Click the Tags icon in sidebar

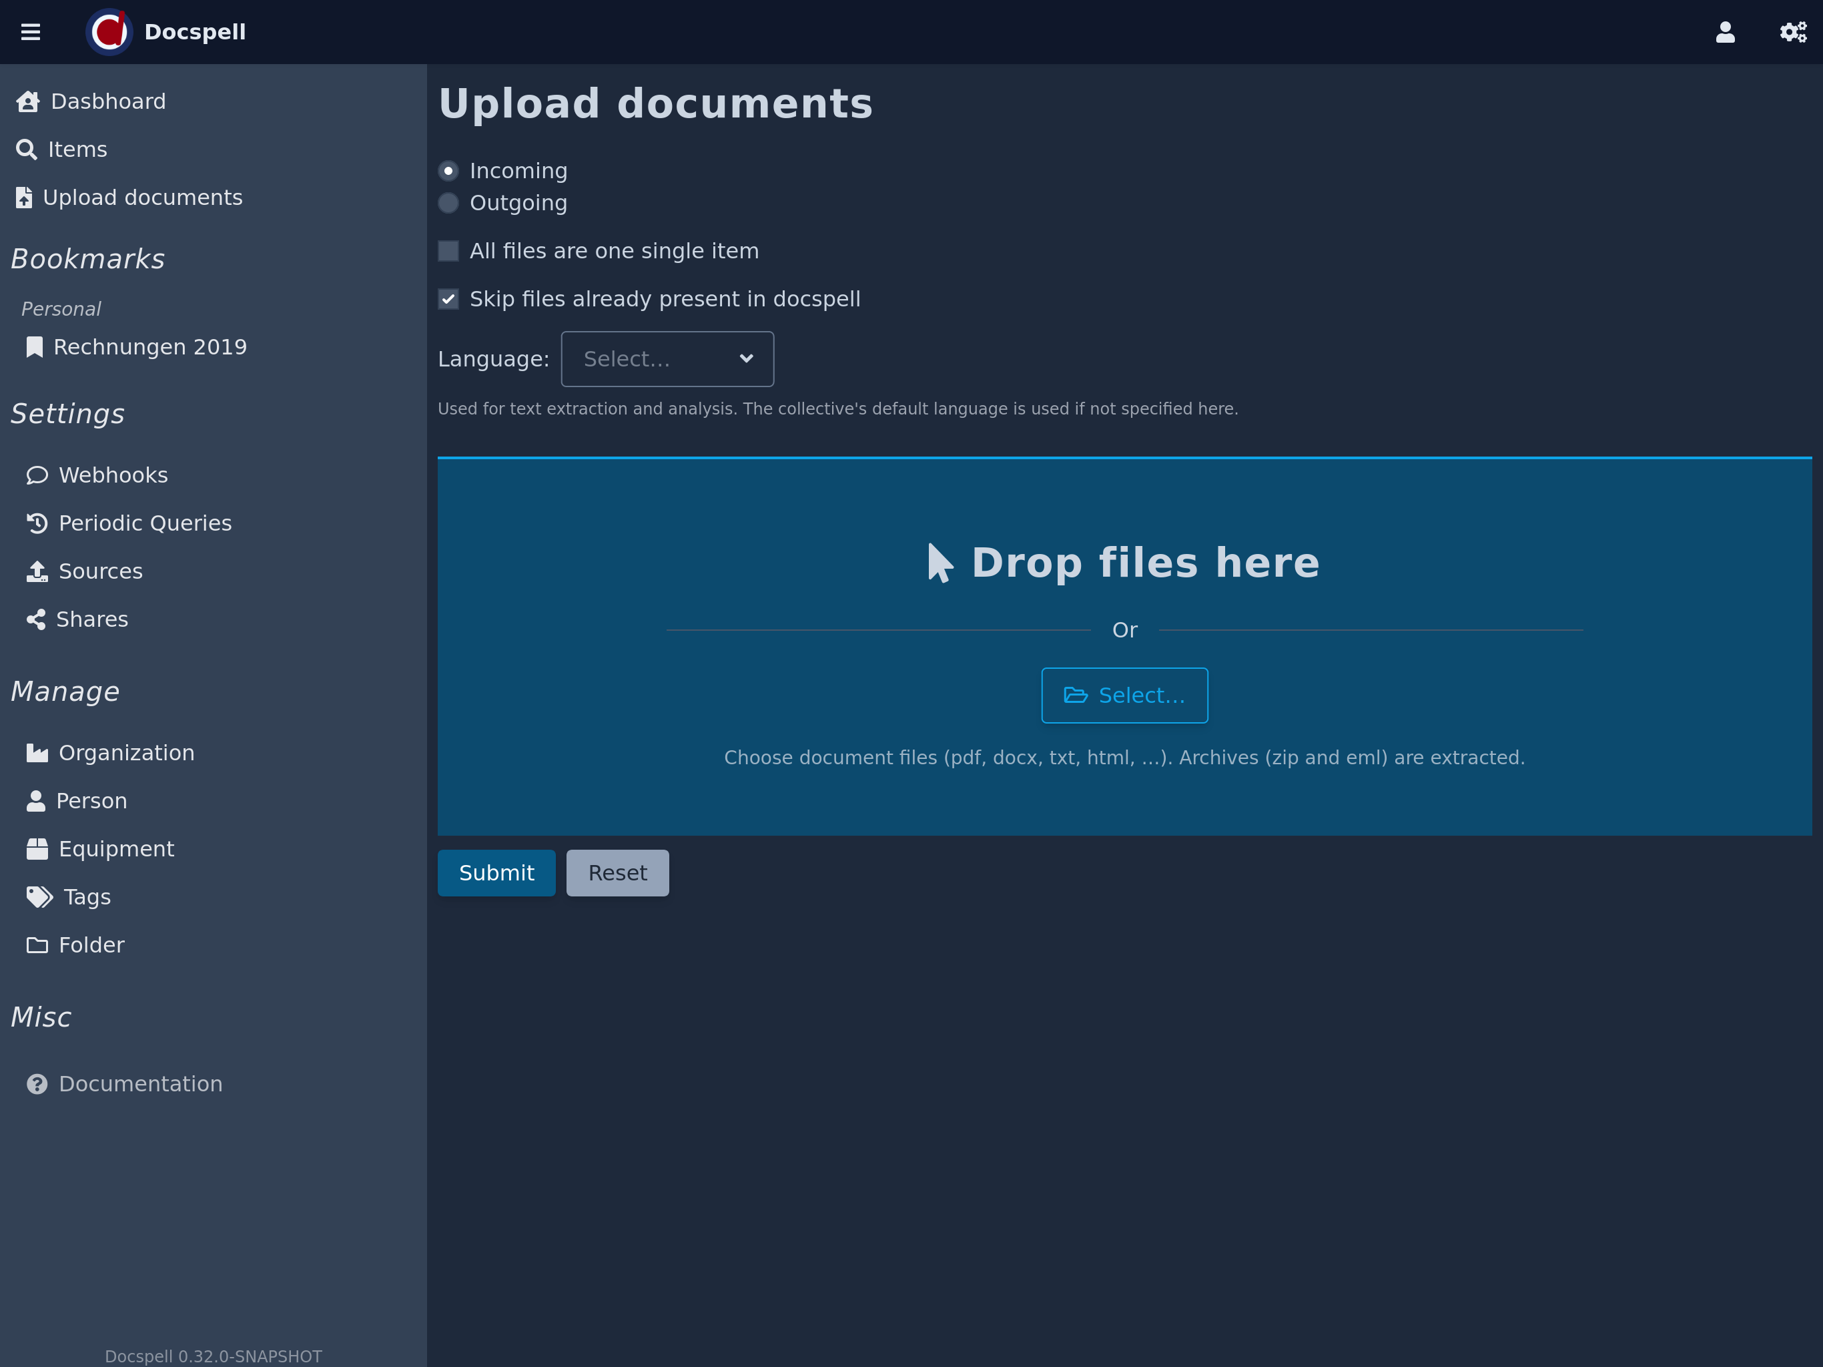(39, 897)
